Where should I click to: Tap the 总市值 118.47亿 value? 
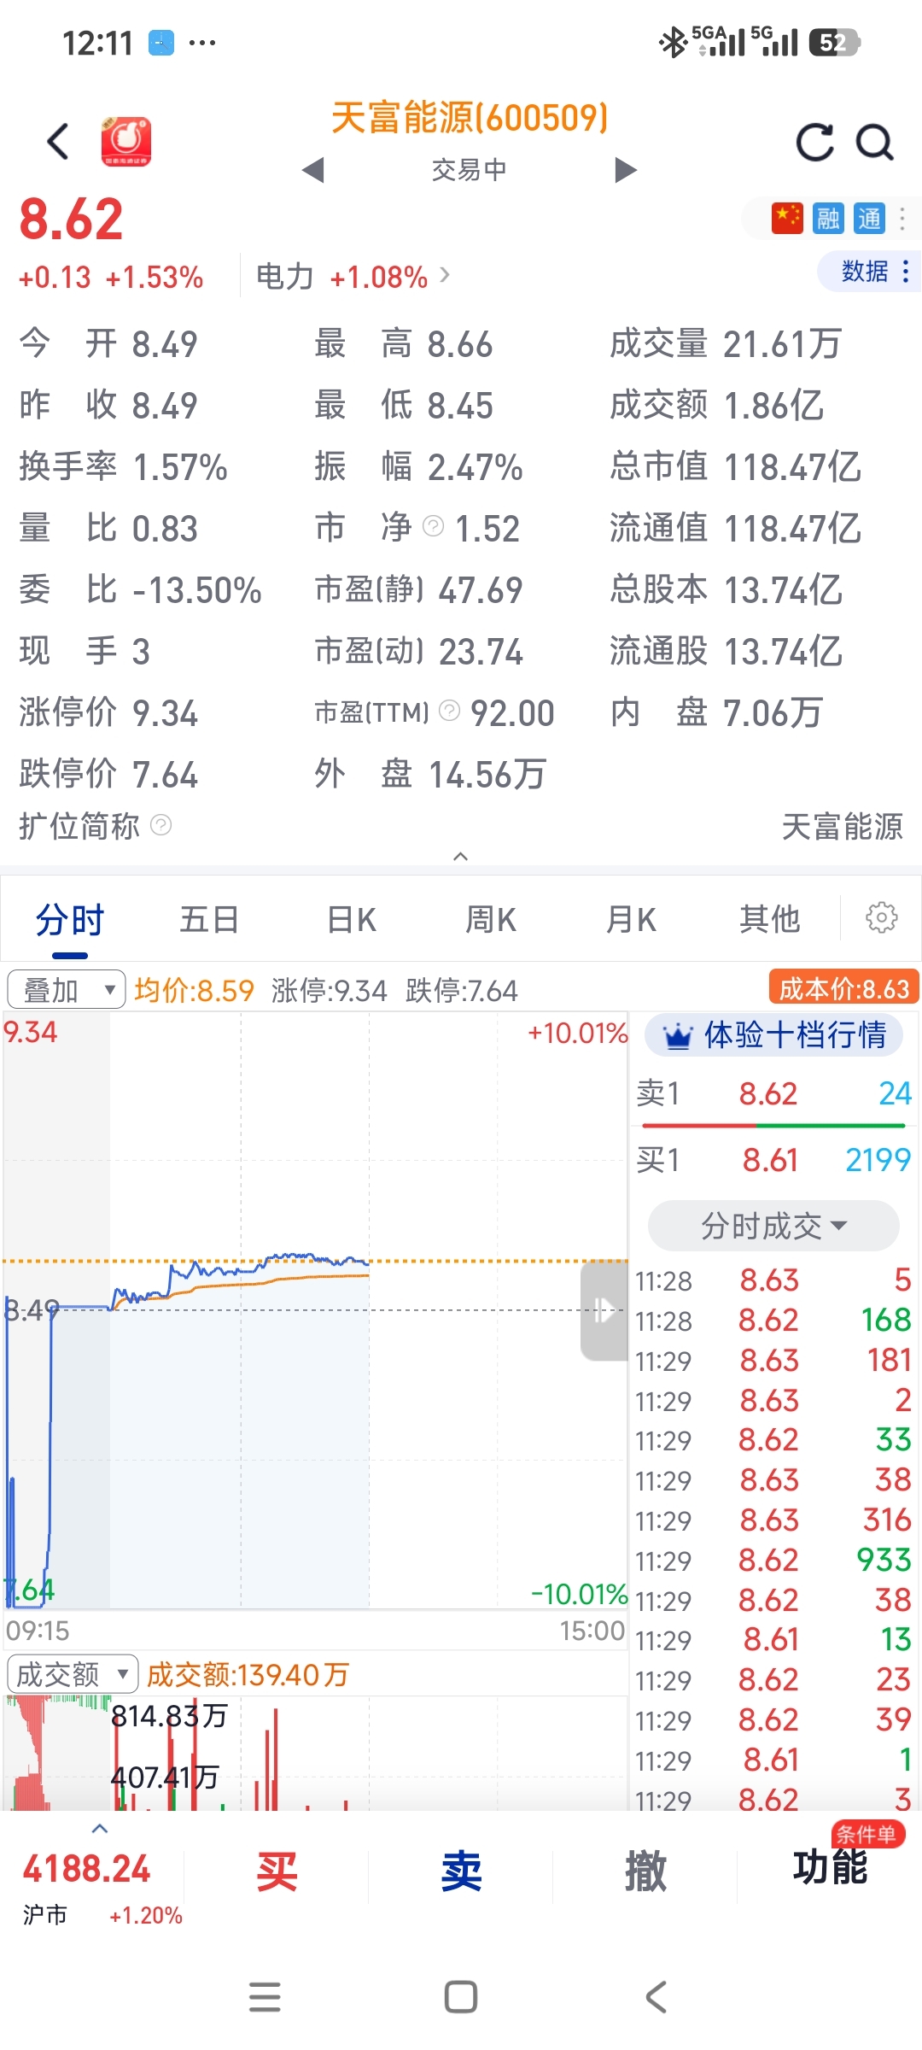[792, 467]
